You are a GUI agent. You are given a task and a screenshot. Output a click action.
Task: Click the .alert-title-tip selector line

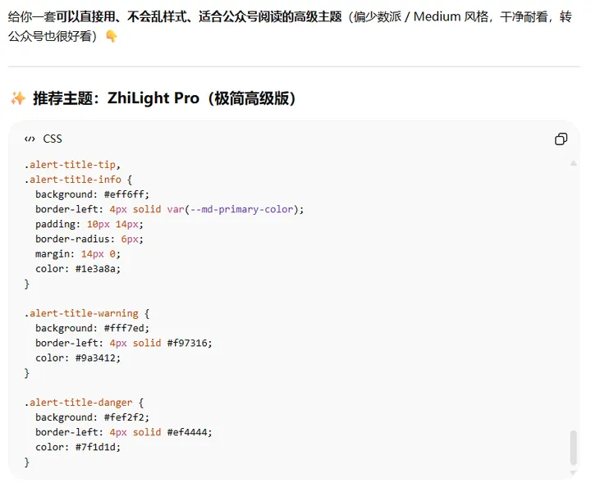[71, 165]
